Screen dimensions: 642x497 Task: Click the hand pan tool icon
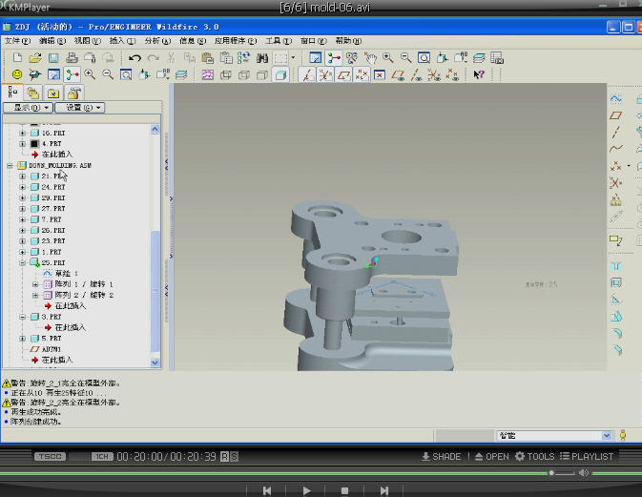pos(370,58)
